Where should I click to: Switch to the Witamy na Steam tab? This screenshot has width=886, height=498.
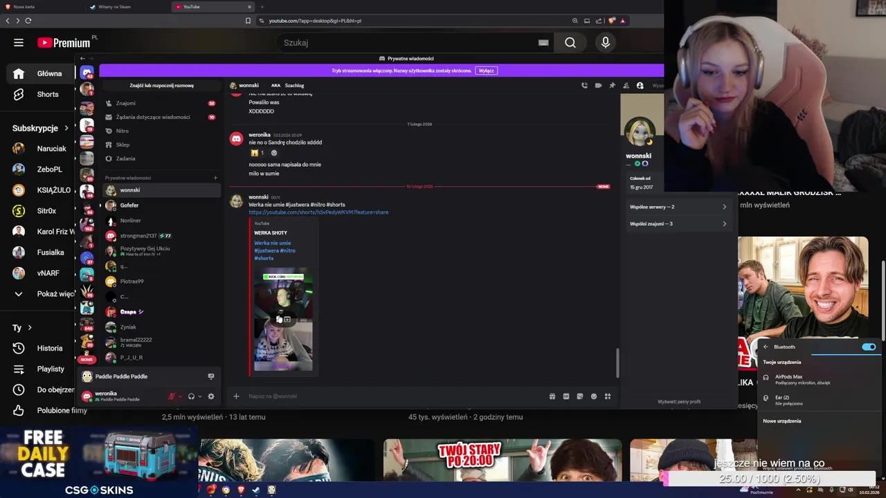click(x=128, y=7)
